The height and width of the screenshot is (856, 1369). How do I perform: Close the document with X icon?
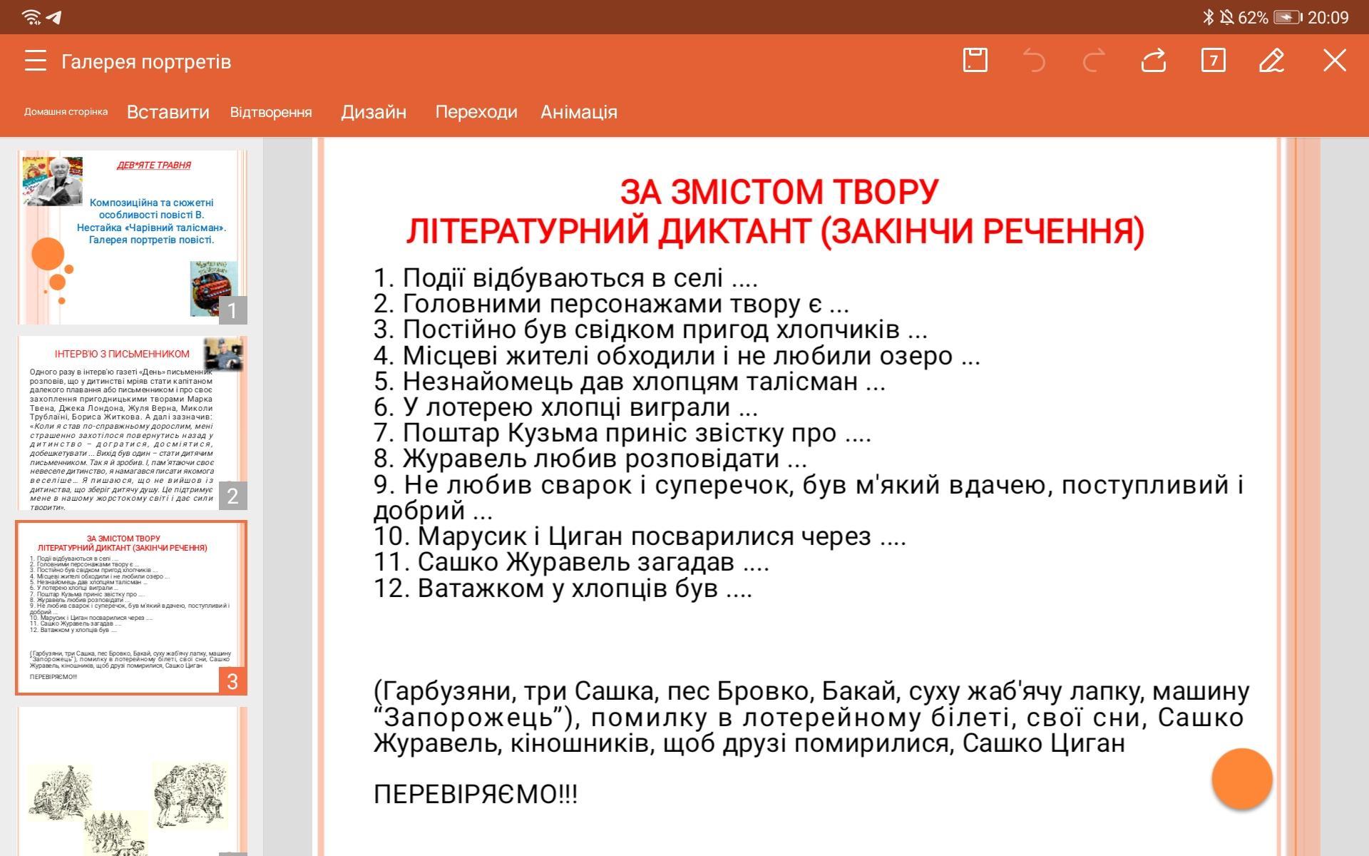pyautogui.click(x=1334, y=61)
